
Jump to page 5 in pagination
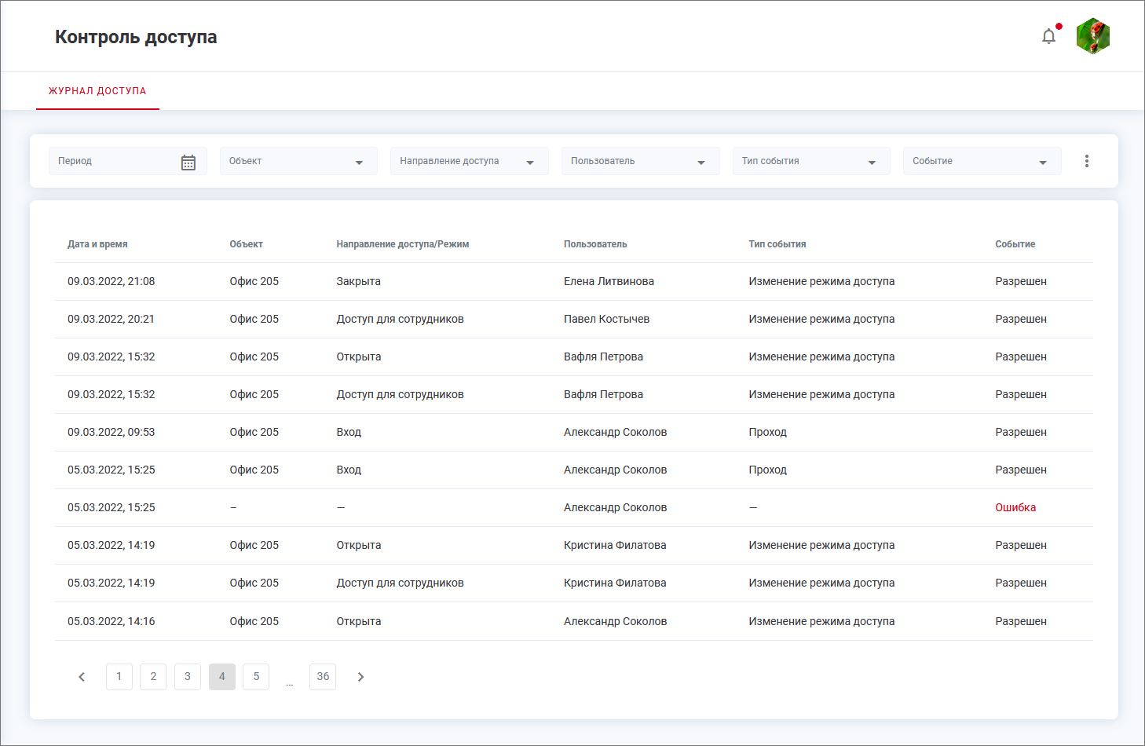coord(256,677)
